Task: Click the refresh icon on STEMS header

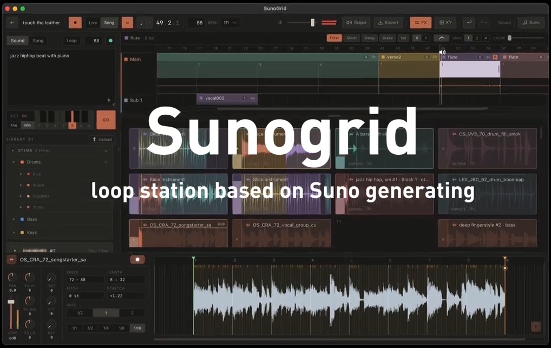Action: coord(106,151)
